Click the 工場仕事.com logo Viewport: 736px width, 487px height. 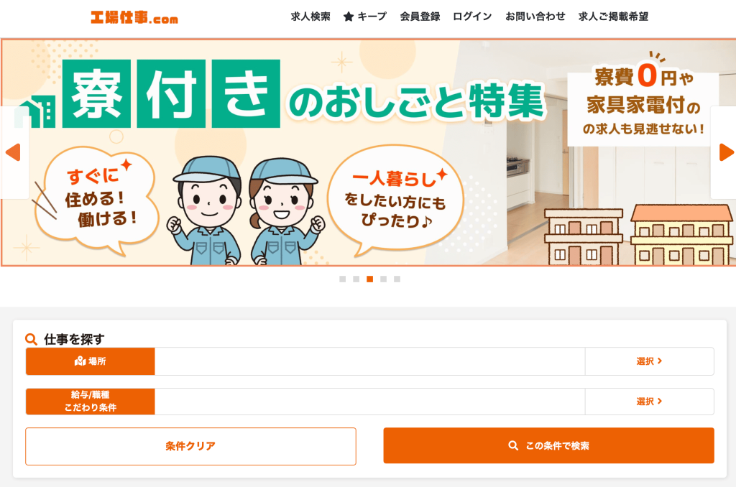[134, 17]
